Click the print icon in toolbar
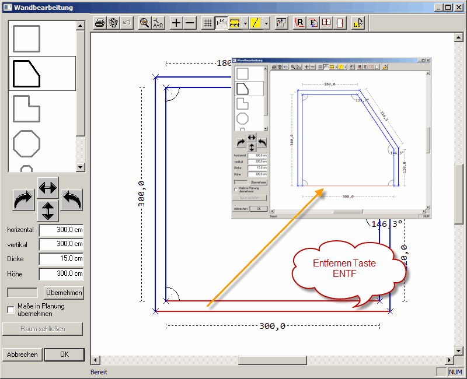Screen dimensions: 467x379 coord(100,23)
